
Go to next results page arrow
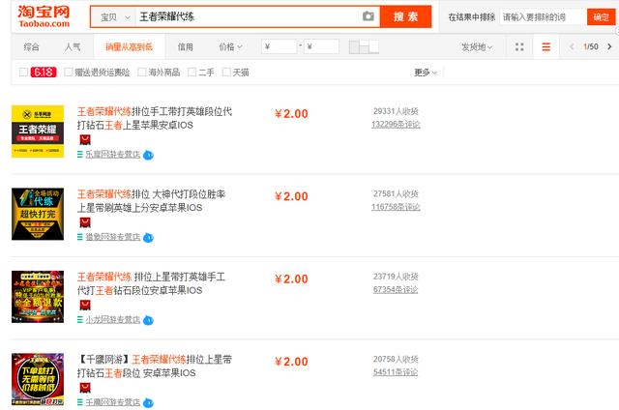click(609, 46)
